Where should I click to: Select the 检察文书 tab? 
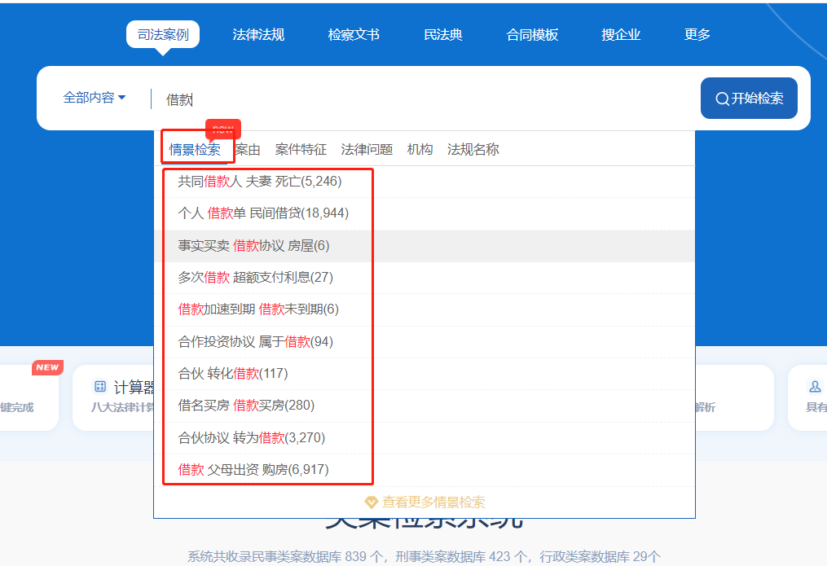pos(354,35)
